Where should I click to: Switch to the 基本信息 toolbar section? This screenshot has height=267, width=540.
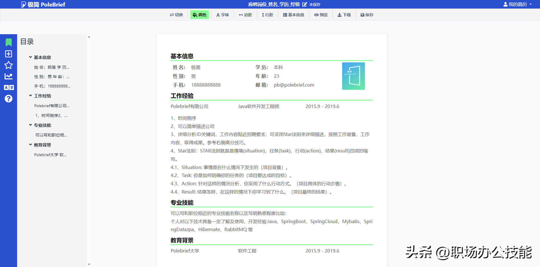pos(293,15)
